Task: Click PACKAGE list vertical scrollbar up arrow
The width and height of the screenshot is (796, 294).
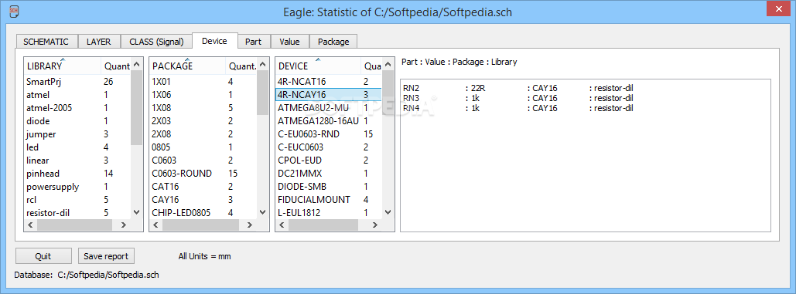Action: click(262, 64)
